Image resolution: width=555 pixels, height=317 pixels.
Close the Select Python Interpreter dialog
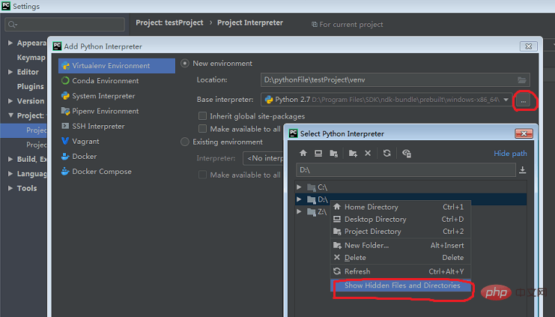[x=524, y=133]
